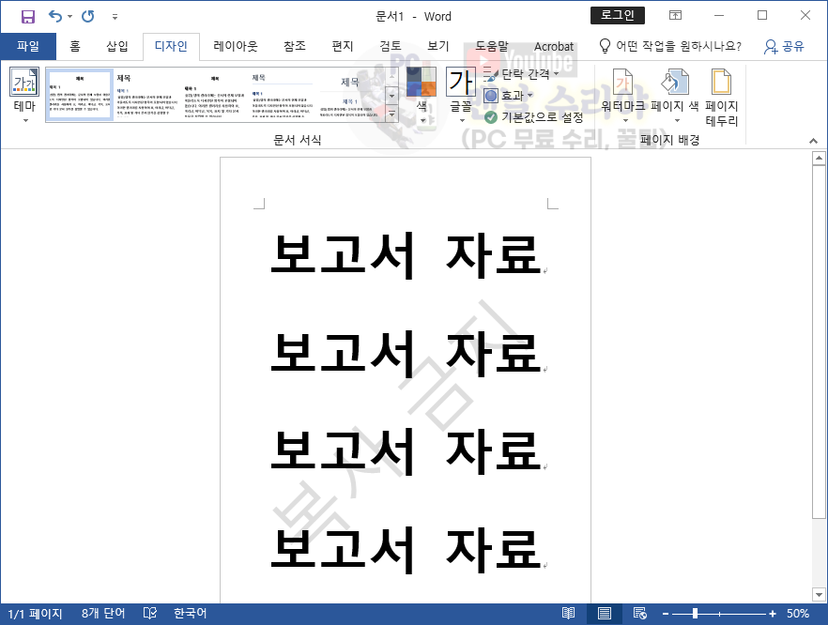Open the 워터마크 watermark menu

coord(623,96)
